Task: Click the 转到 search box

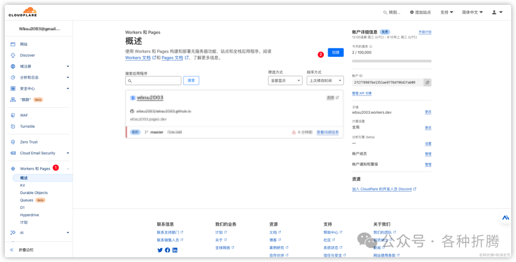Action: click(x=392, y=12)
